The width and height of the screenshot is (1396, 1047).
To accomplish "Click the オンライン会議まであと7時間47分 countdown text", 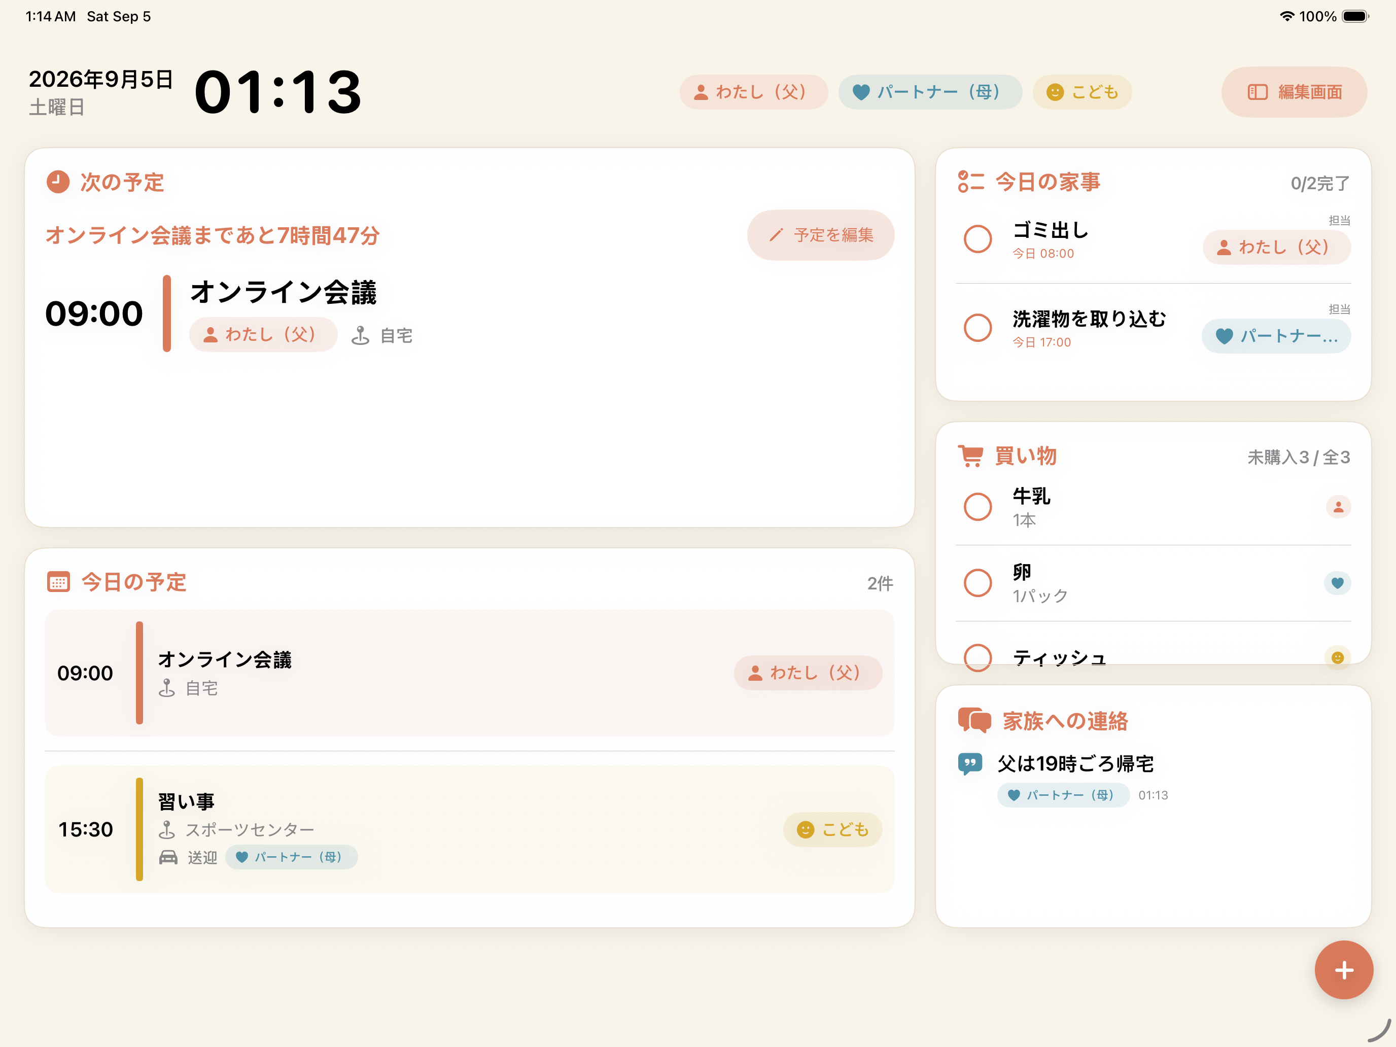I will [x=213, y=235].
